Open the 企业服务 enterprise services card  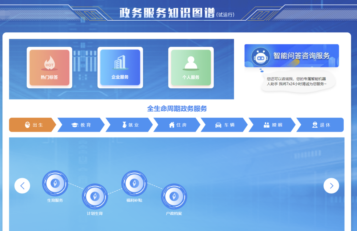pyautogui.click(x=120, y=68)
